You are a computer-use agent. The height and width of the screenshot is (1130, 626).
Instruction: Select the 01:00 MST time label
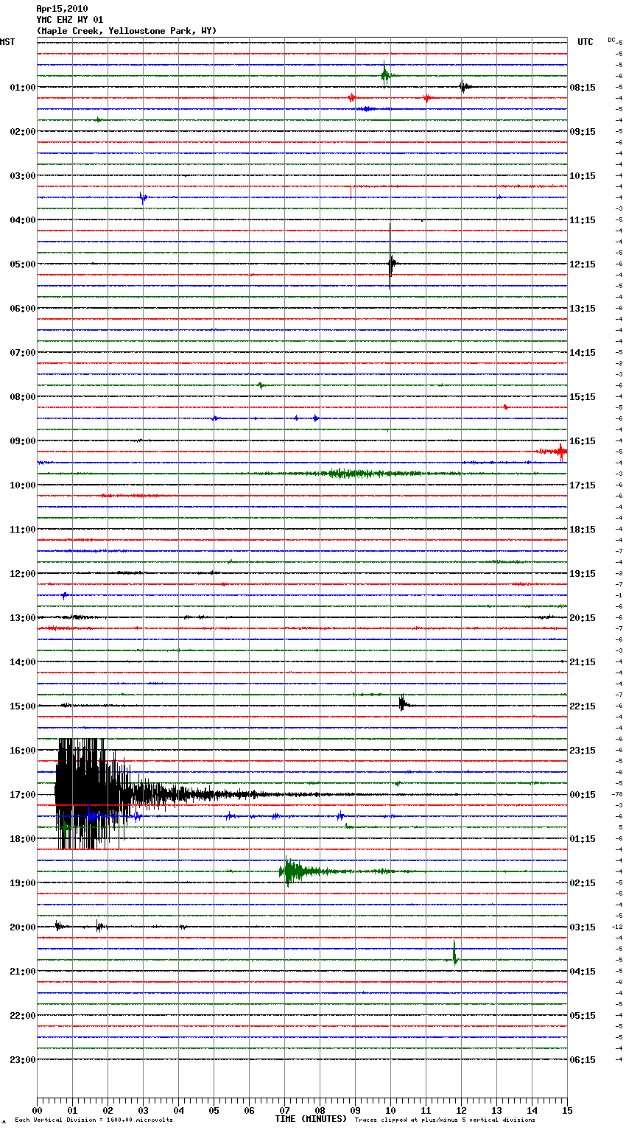(22, 88)
